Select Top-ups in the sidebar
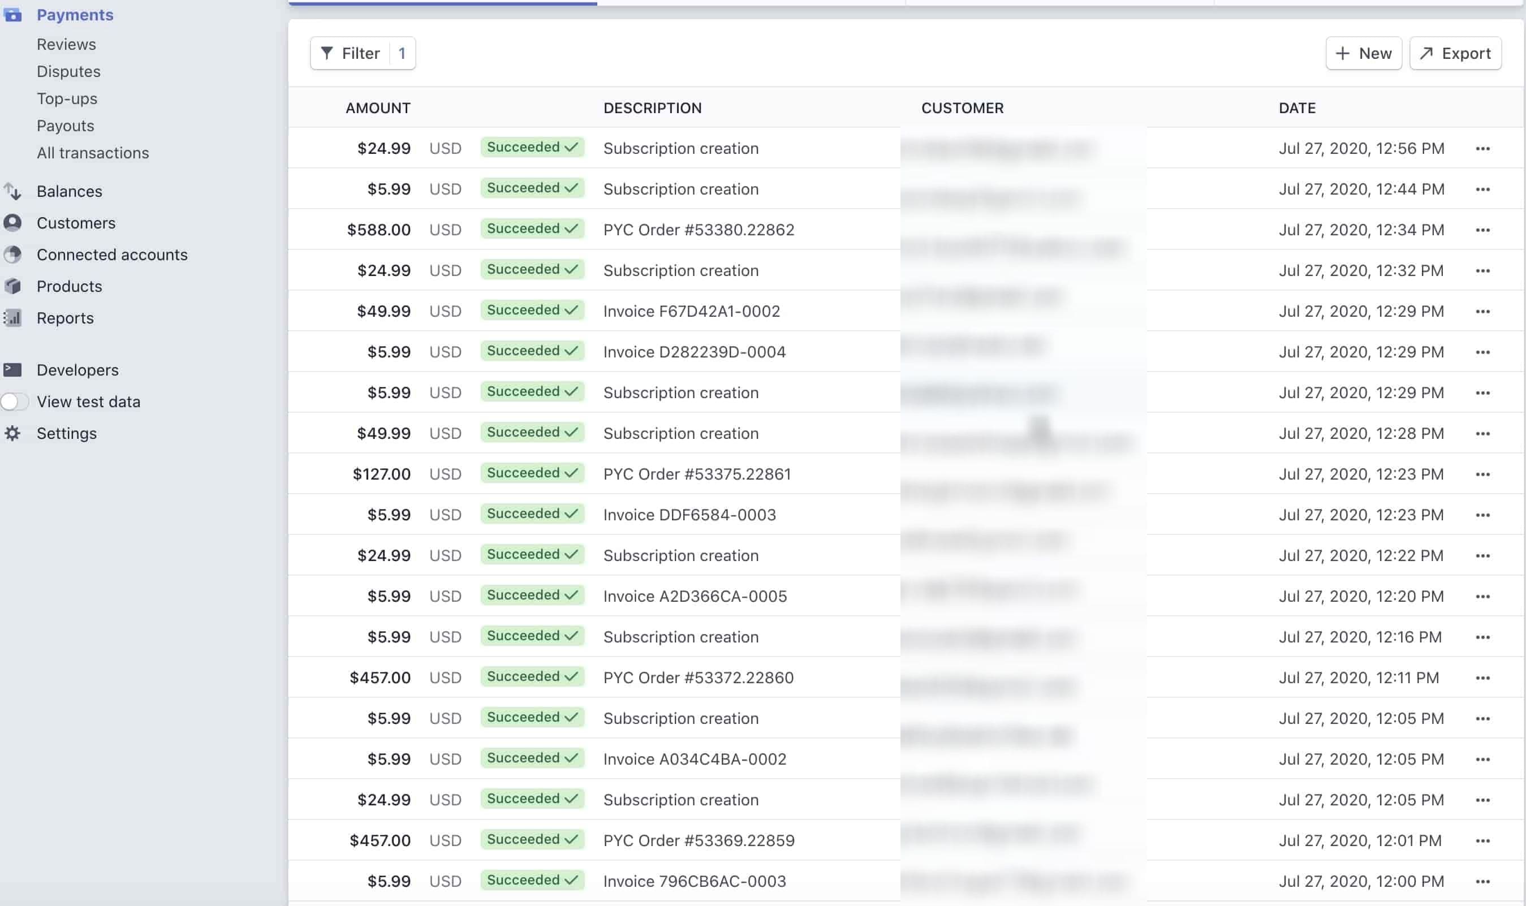 [67, 98]
